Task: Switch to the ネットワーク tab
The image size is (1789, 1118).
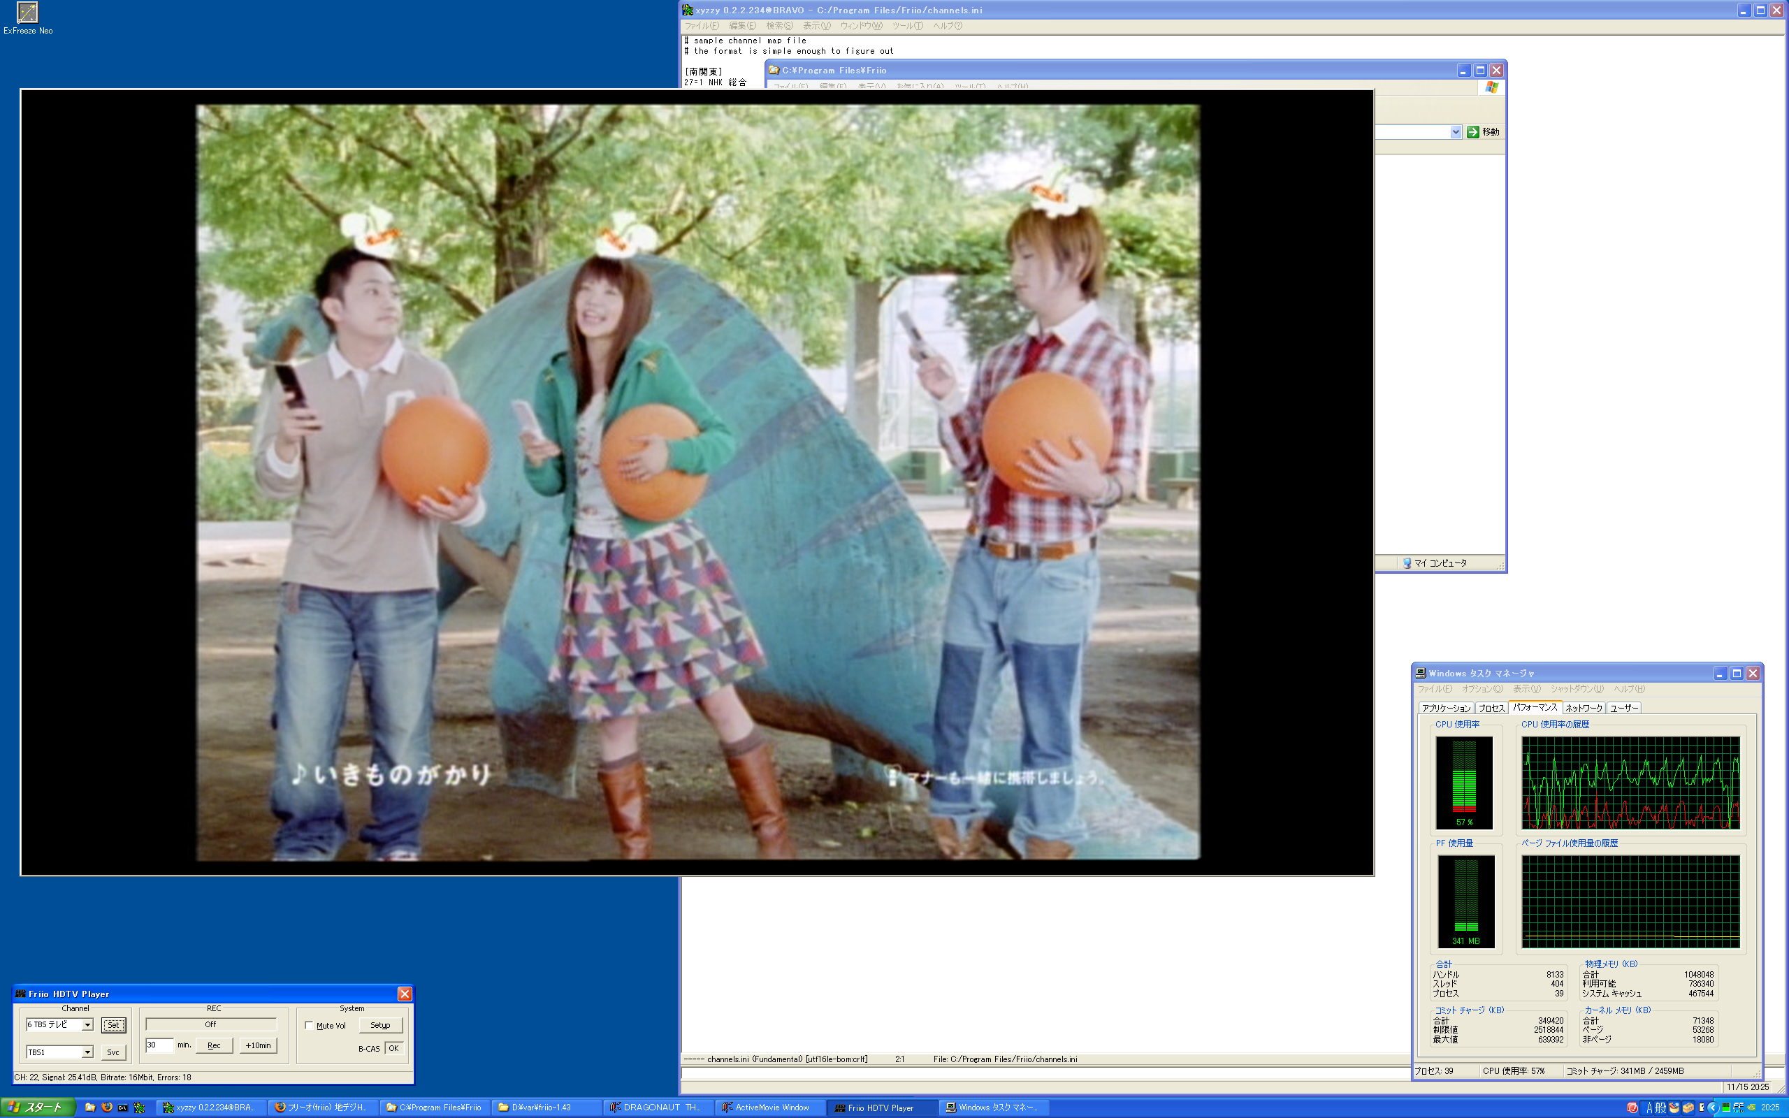Action: point(1584,708)
